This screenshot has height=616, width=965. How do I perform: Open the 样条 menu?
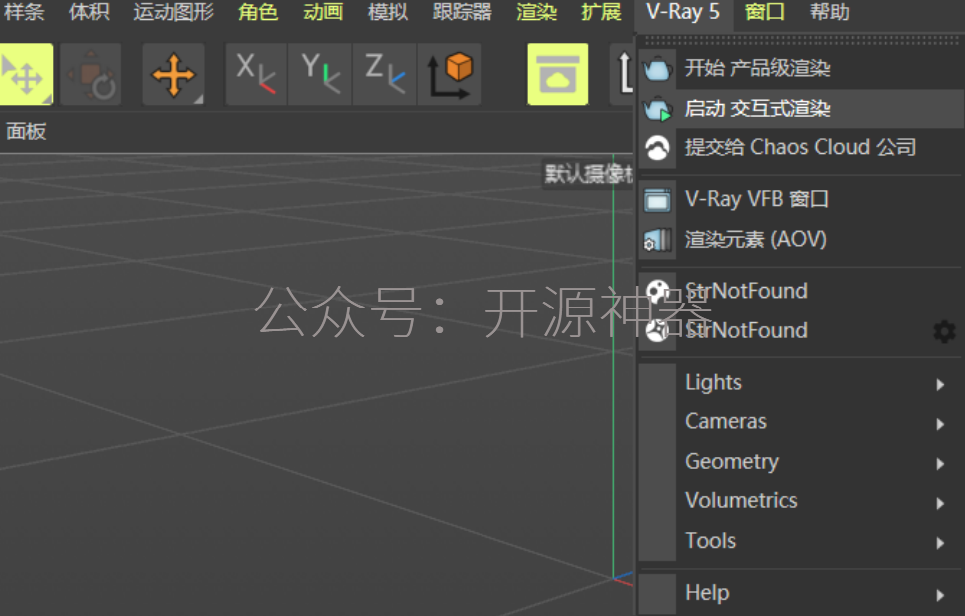pos(23,12)
